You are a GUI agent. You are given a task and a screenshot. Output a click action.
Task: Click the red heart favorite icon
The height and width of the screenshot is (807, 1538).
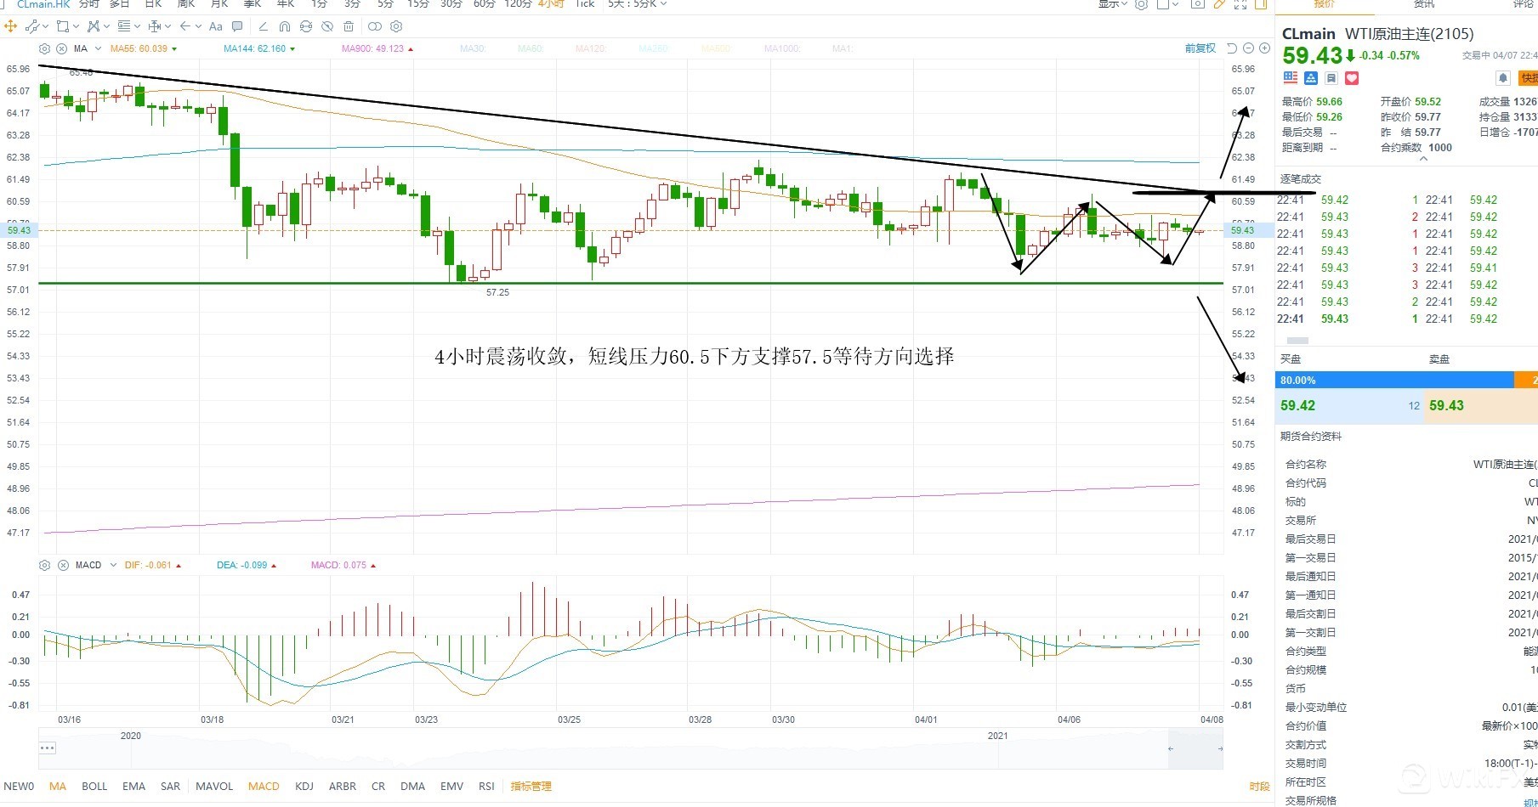1352,78
